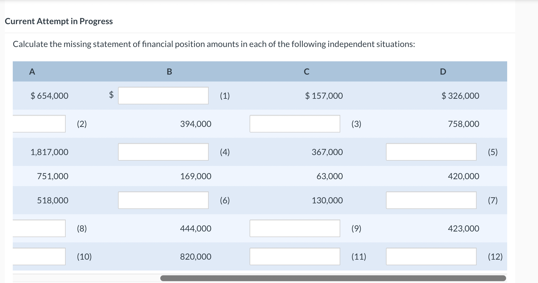Click the column header D
This screenshot has width=538, height=283.
(443, 71)
